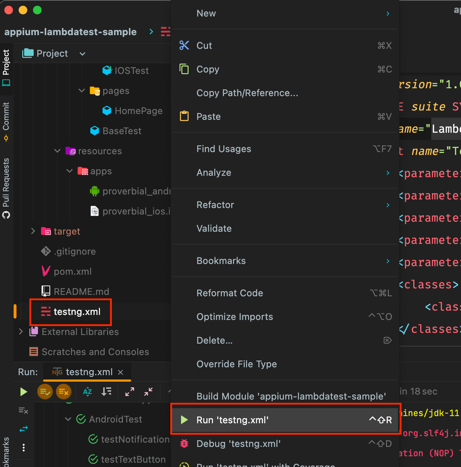Collapse the apps folder
461x467 pixels.
(70, 171)
